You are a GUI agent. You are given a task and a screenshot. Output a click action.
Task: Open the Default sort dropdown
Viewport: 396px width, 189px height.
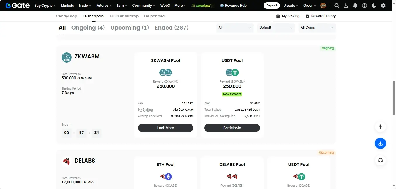tap(276, 28)
